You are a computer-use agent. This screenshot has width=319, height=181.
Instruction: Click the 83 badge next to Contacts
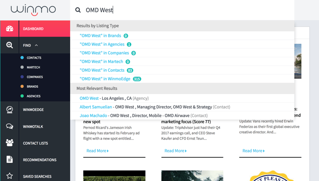point(130,71)
